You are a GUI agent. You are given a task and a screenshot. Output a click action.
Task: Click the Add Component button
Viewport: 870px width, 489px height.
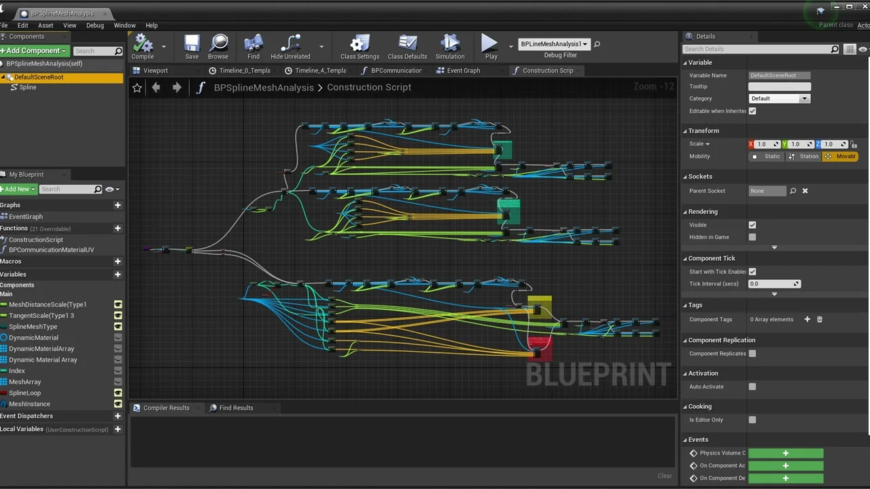click(31, 50)
